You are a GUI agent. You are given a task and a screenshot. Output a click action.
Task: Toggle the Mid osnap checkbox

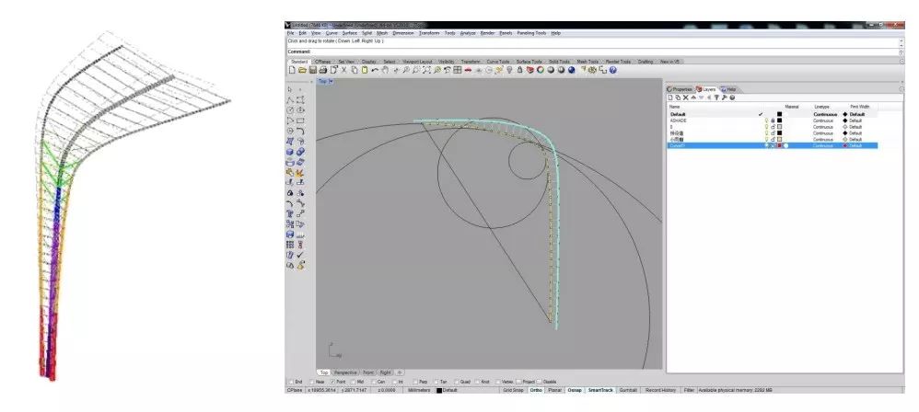coord(354,382)
